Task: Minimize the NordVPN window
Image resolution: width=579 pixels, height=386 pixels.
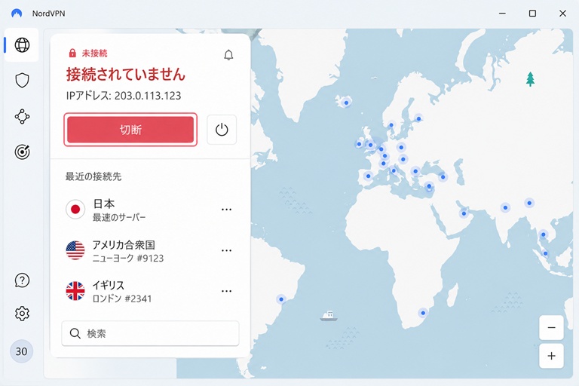Action: point(502,14)
